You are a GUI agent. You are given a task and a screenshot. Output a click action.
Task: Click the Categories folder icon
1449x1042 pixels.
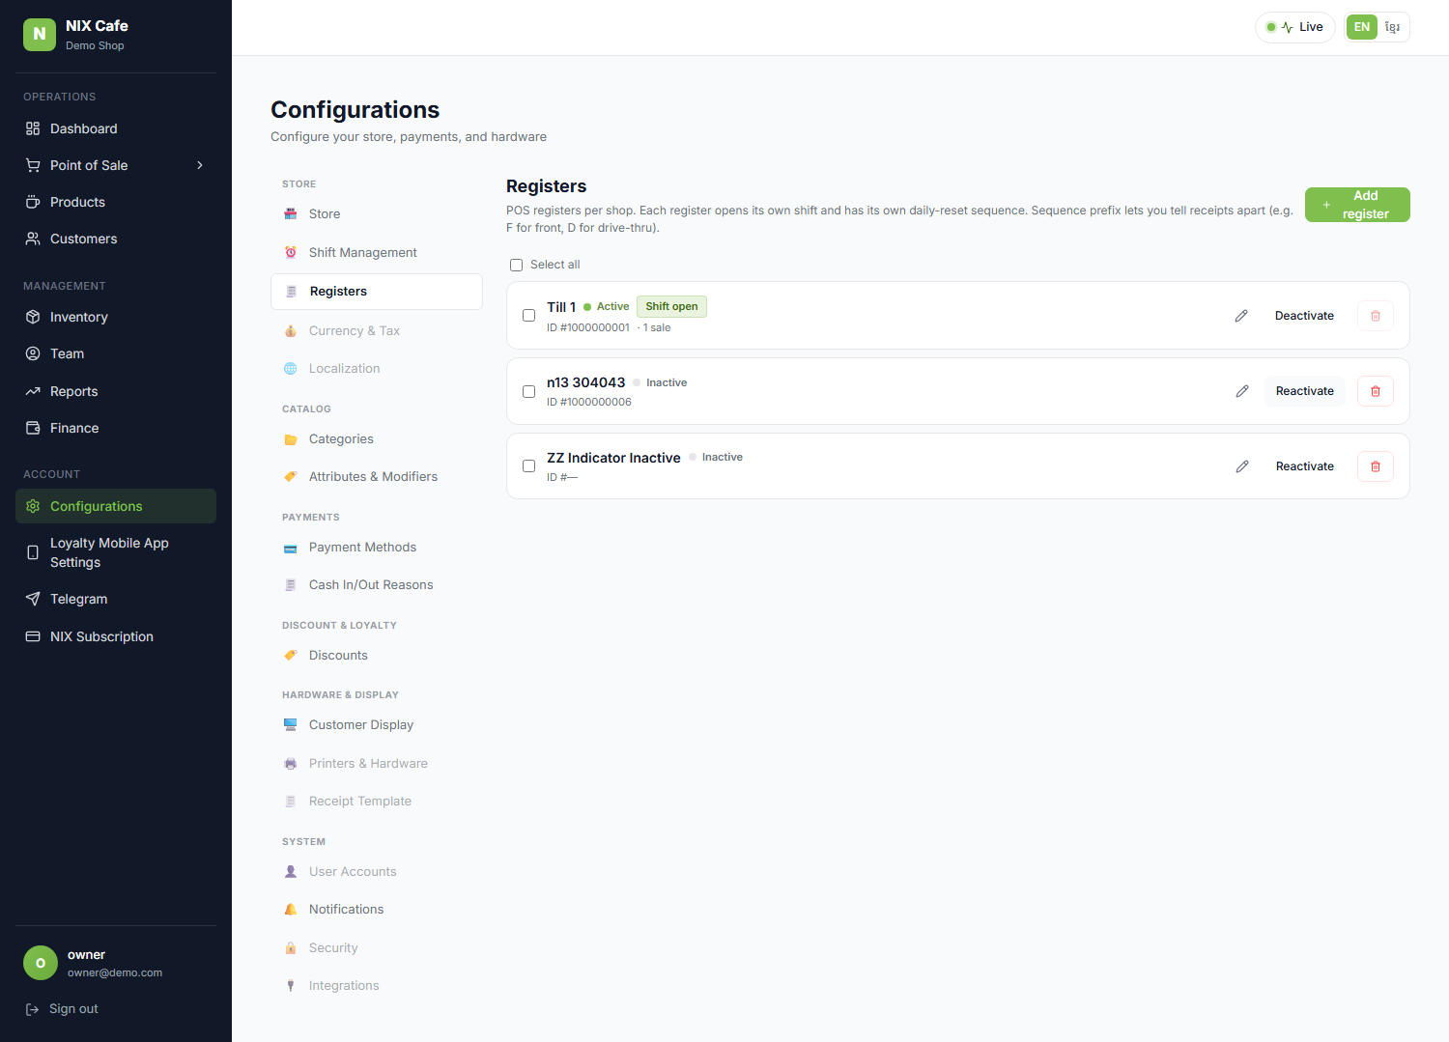point(291,439)
